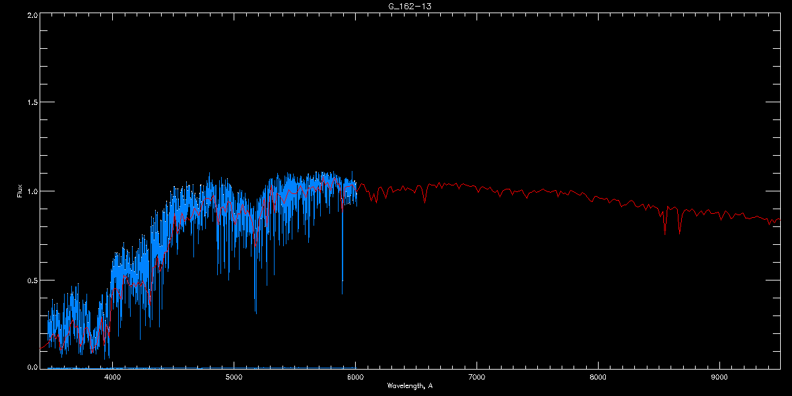Click the 2.0 y-axis tick label
The width and height of the screenshot is (792, 396).
(31, 14)
